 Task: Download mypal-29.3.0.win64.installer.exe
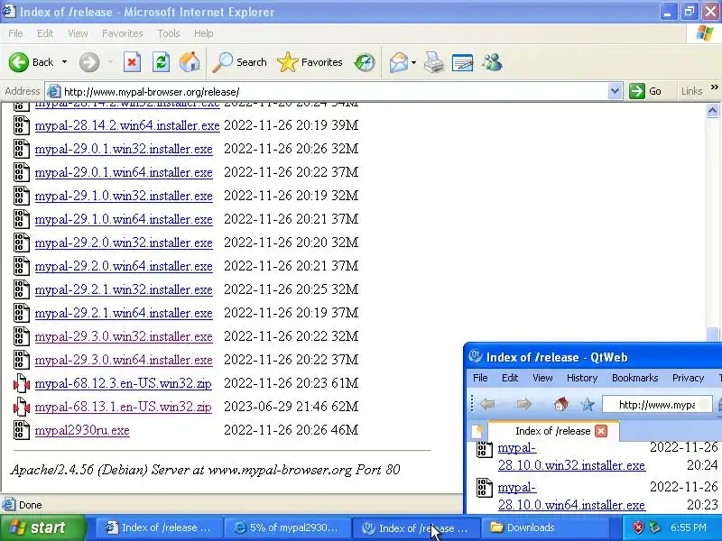(x=124, y=360)
